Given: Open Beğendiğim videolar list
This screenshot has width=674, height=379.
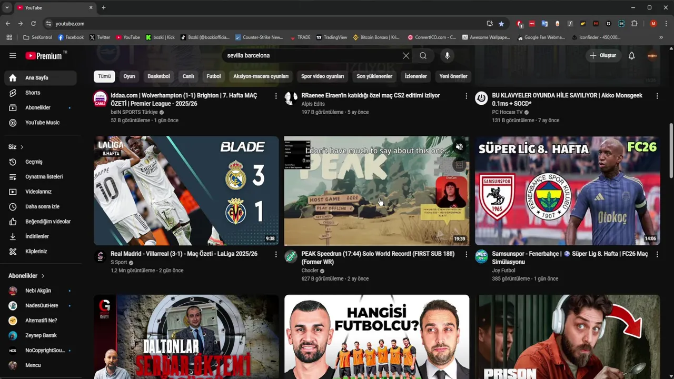Looking at the screenshot, I should pos(41,222).
